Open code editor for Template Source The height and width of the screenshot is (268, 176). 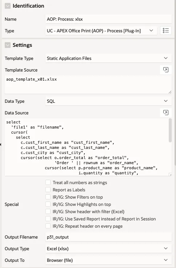pyautogui.click(x=166, y=70)
